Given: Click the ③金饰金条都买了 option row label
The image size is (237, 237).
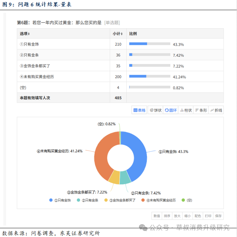Looking at the screenshot, I should (x=35, y=66).
